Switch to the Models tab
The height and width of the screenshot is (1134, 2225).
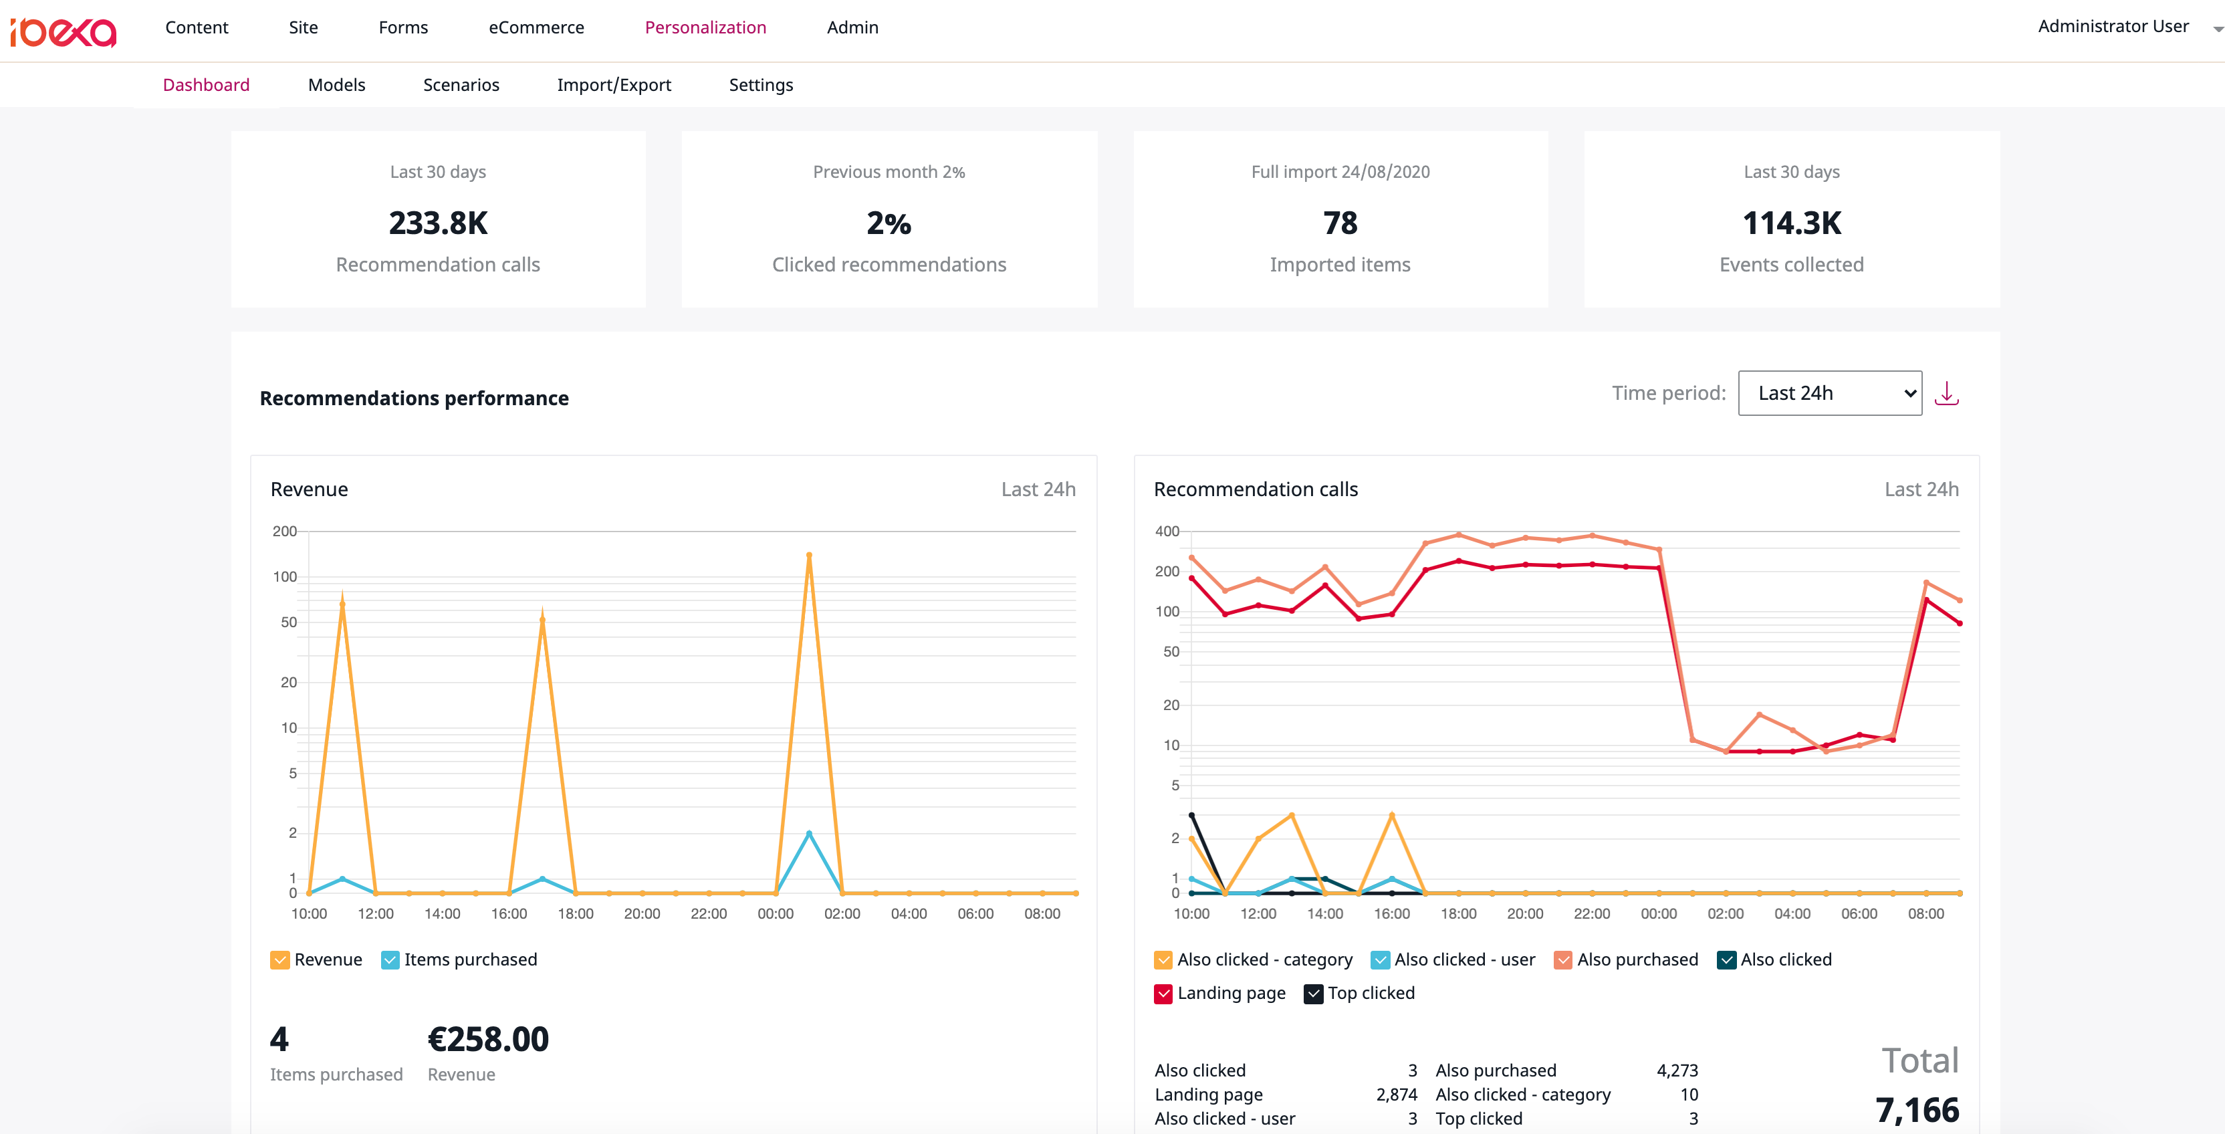click(336, 85)
